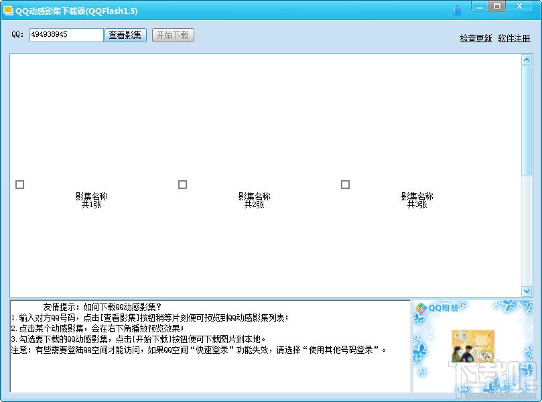
Task: Click the app icon in title bar
Action: [x=8, y=11]
